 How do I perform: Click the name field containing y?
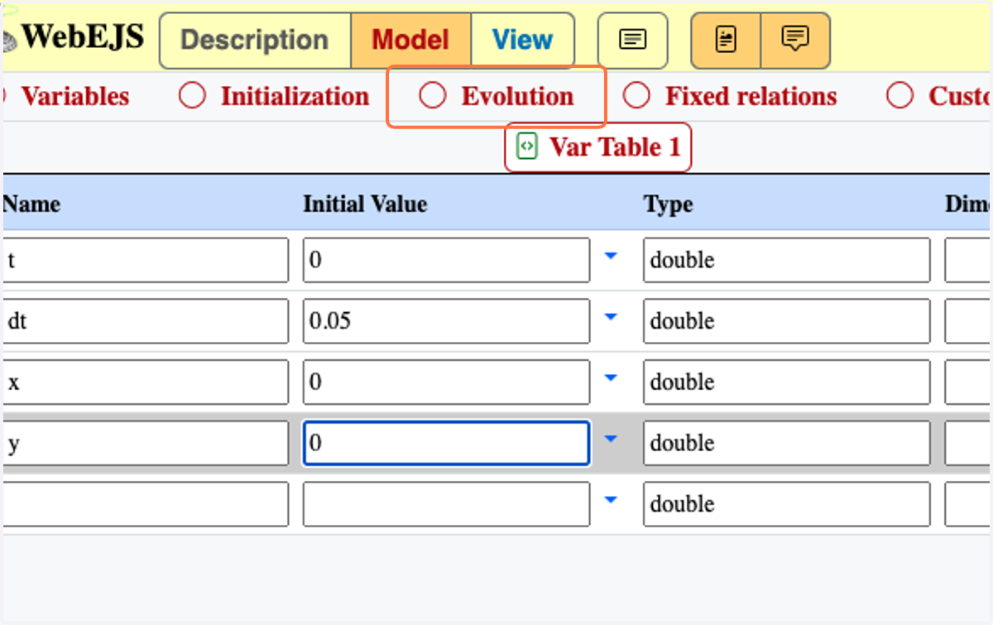pyautogui.click(x=146, y=443)
